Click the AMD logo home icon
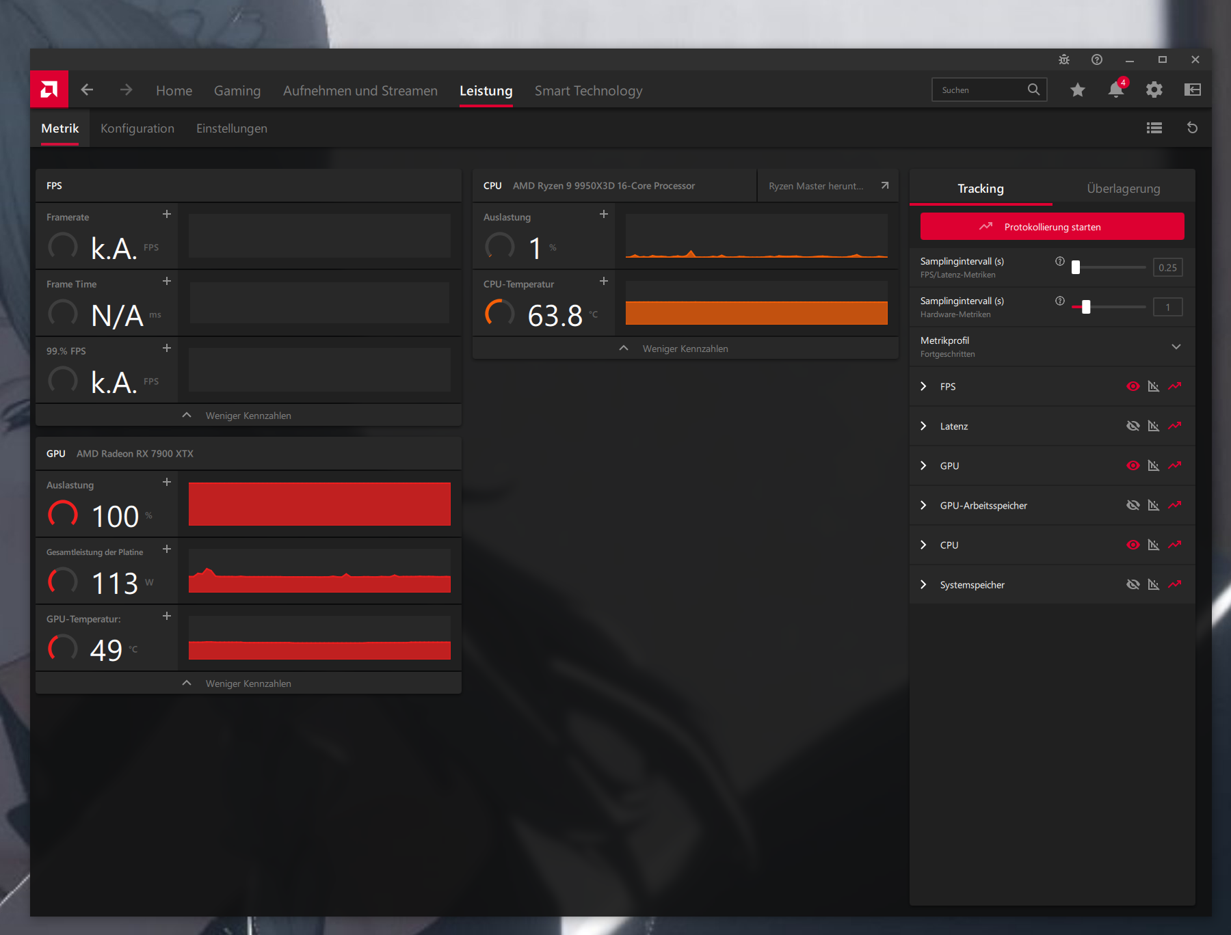 click(x=49, y=90)
